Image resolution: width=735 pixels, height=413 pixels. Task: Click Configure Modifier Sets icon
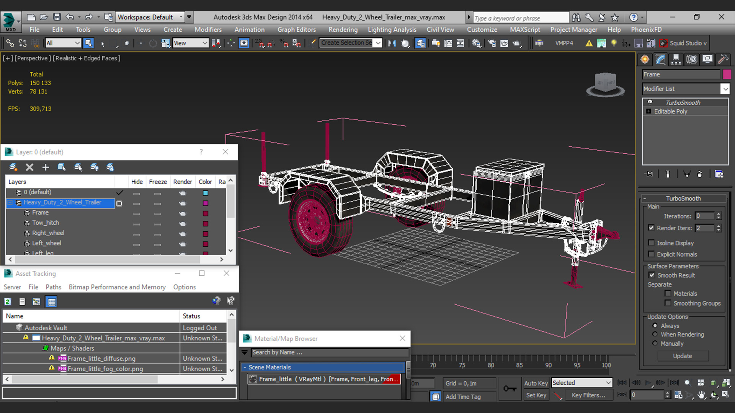719,174
